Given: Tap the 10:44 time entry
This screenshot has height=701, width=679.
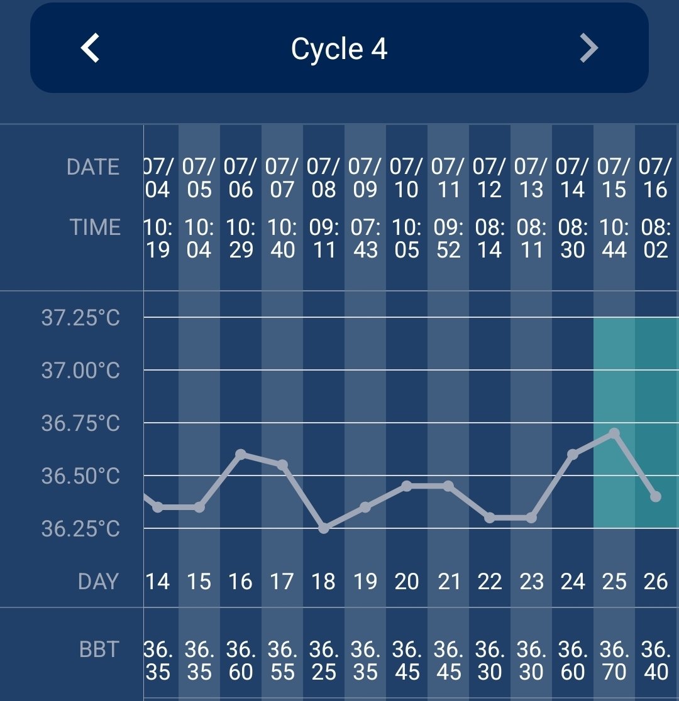Looking at the screenshot, I should tap(614, 239).
